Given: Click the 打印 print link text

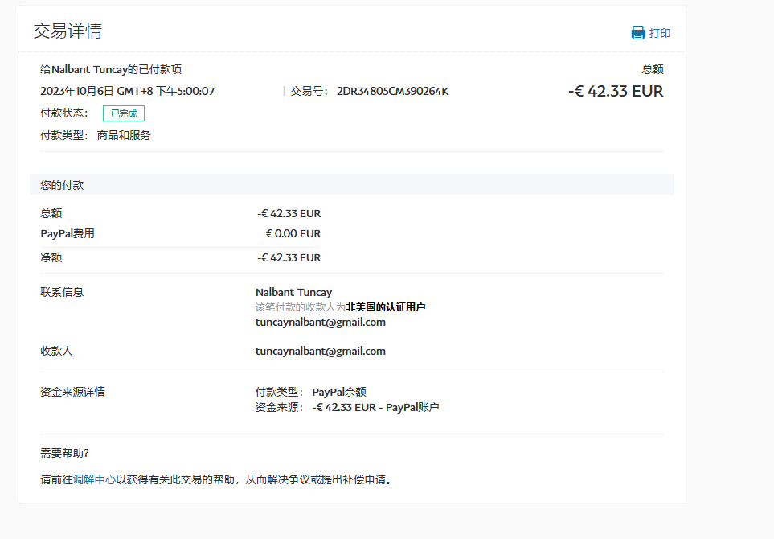Looking at the screenshot, I should tap(660, 33).
